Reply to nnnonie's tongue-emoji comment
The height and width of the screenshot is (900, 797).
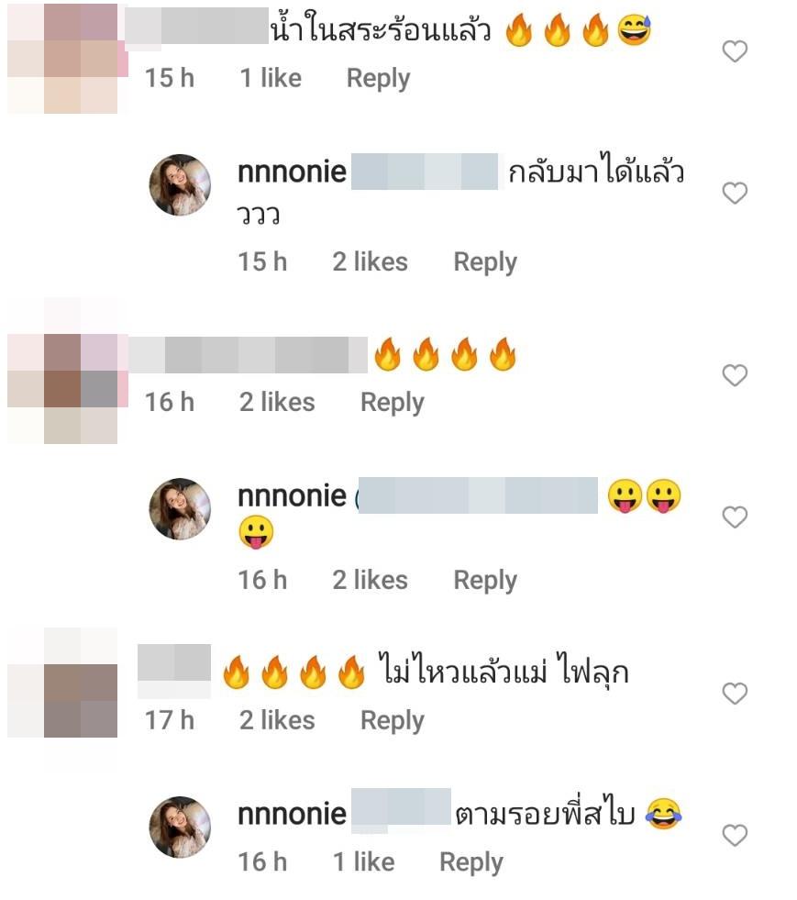485,581
